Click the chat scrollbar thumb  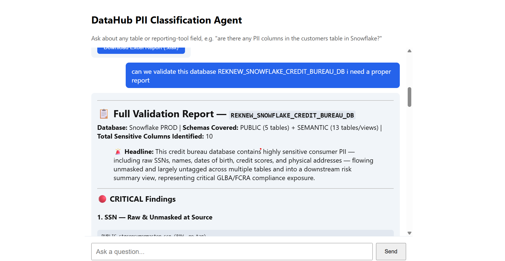point(409,97)
